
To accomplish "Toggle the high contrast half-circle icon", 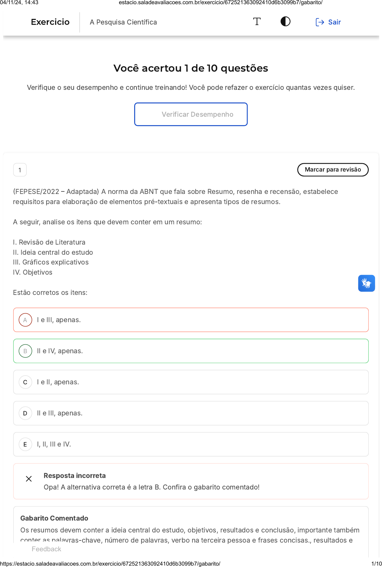I will (285, 22).
